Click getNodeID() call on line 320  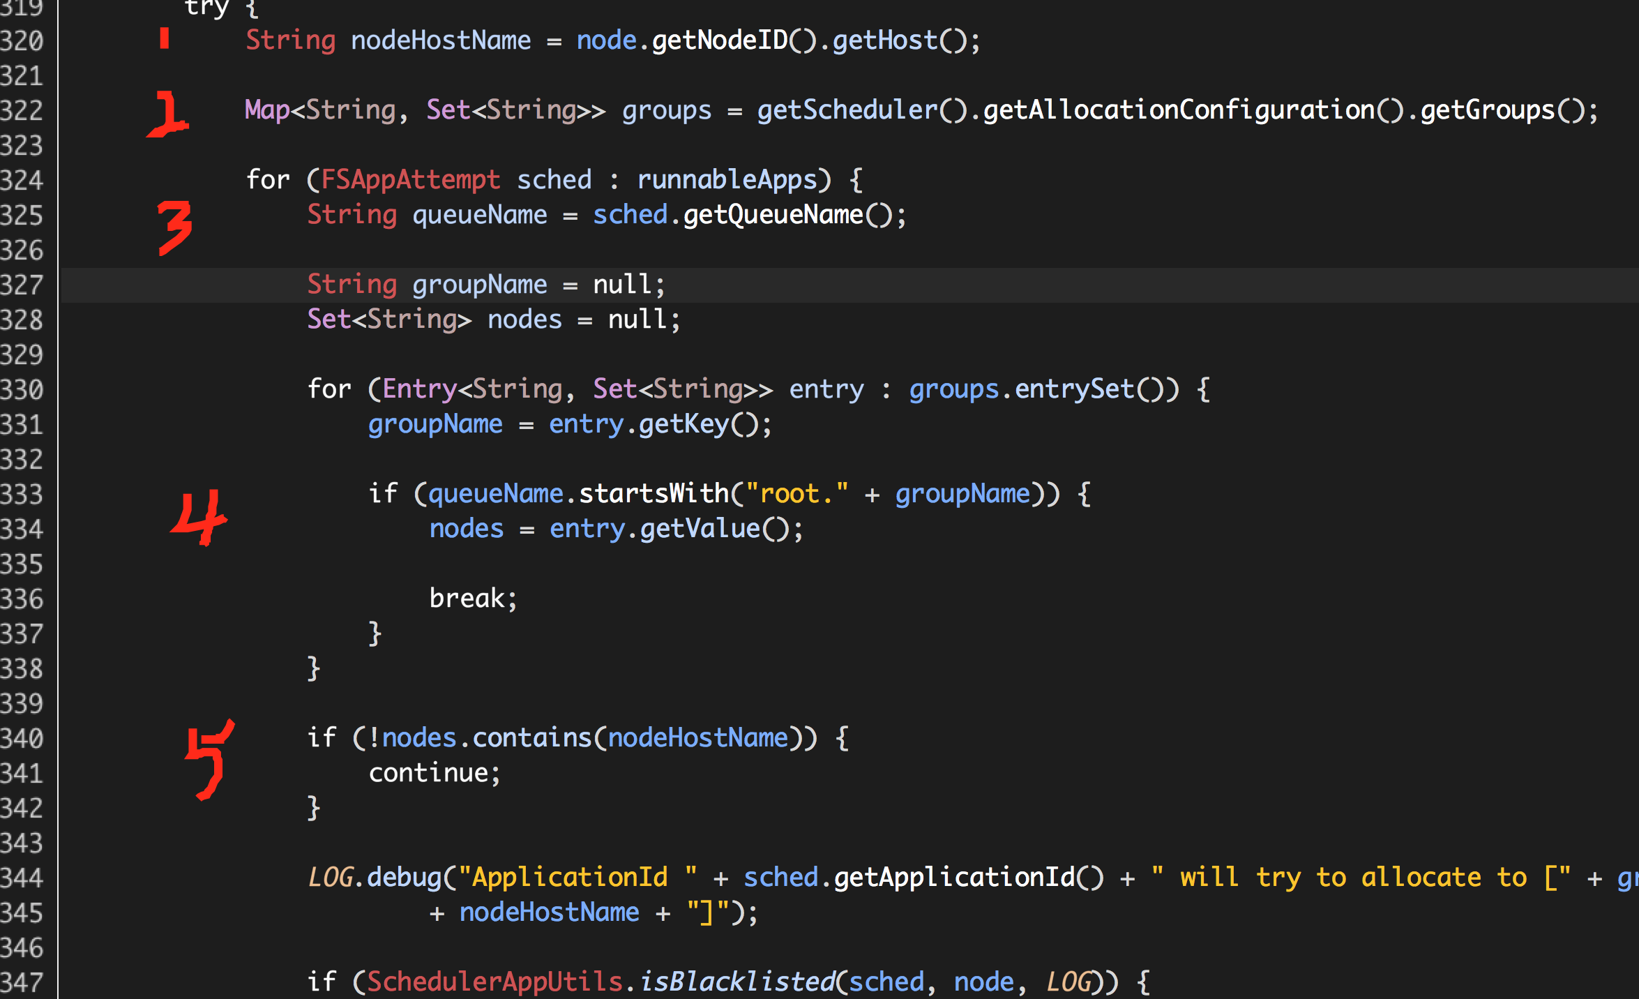point(734,40)
